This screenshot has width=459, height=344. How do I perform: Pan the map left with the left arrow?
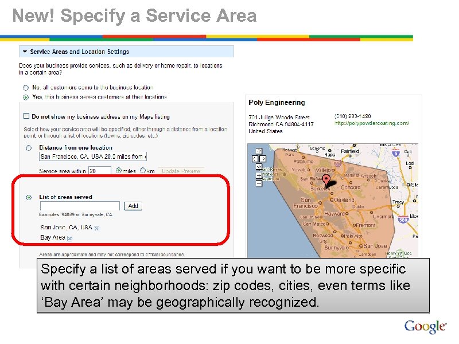255,159
